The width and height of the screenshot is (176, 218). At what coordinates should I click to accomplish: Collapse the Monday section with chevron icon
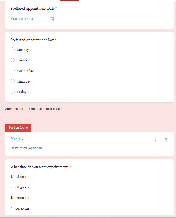pos(155,140)
